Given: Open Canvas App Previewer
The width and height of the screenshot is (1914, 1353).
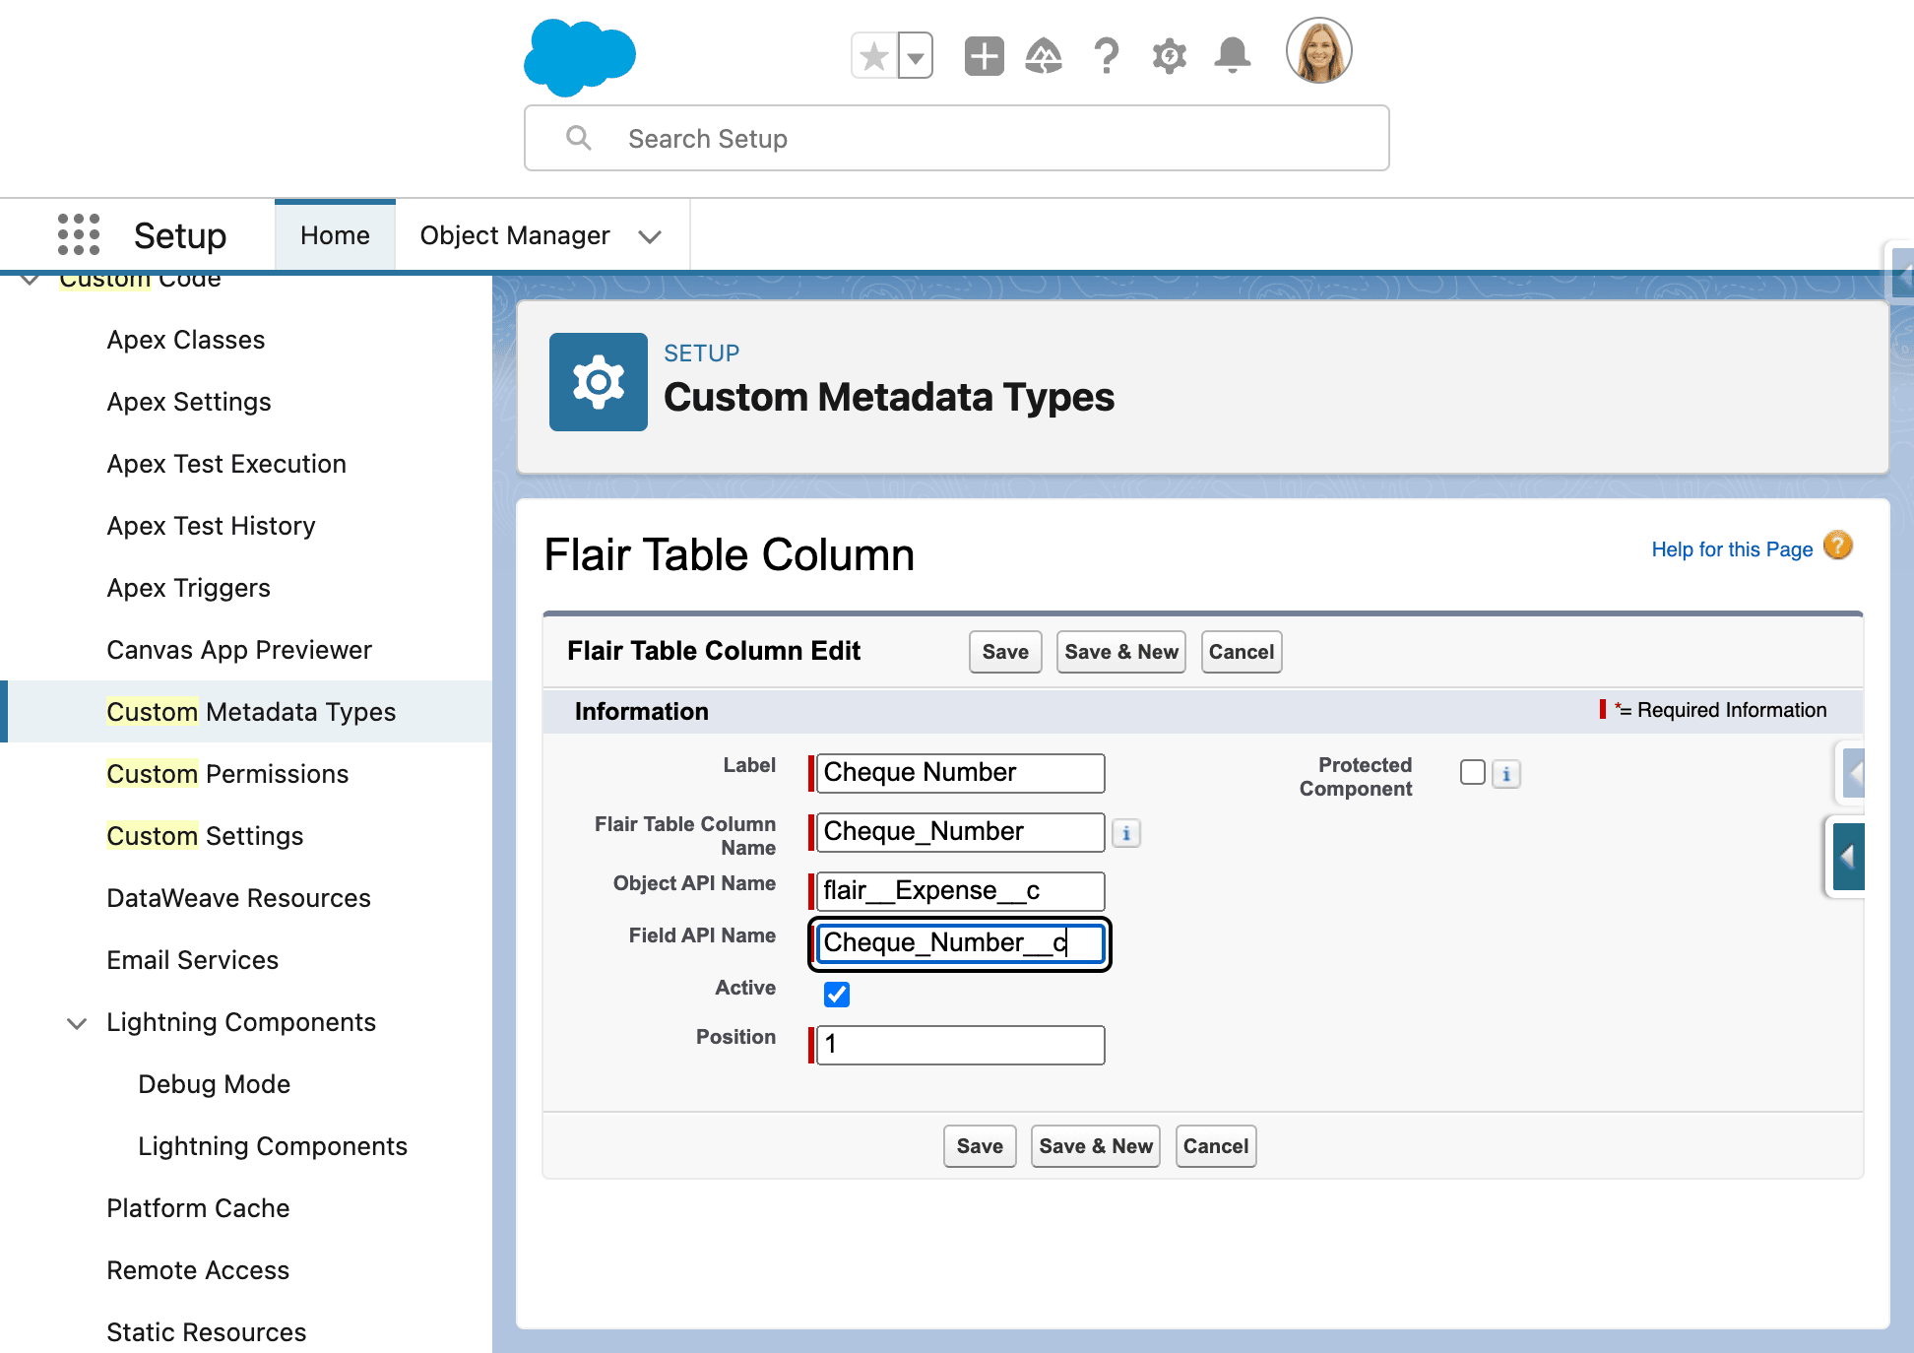Looking at the screenshot, I should [x=239, y=650].
